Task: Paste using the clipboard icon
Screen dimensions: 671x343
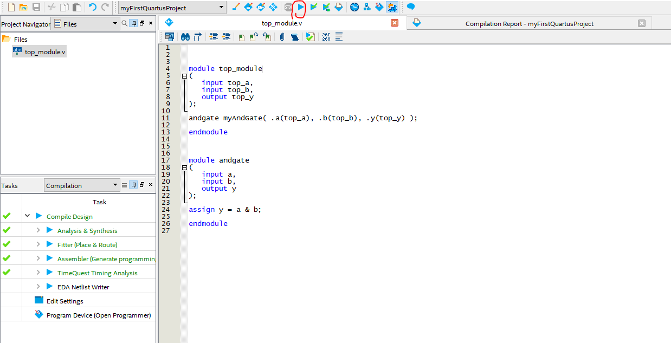Action: click(x=77, y=7)
